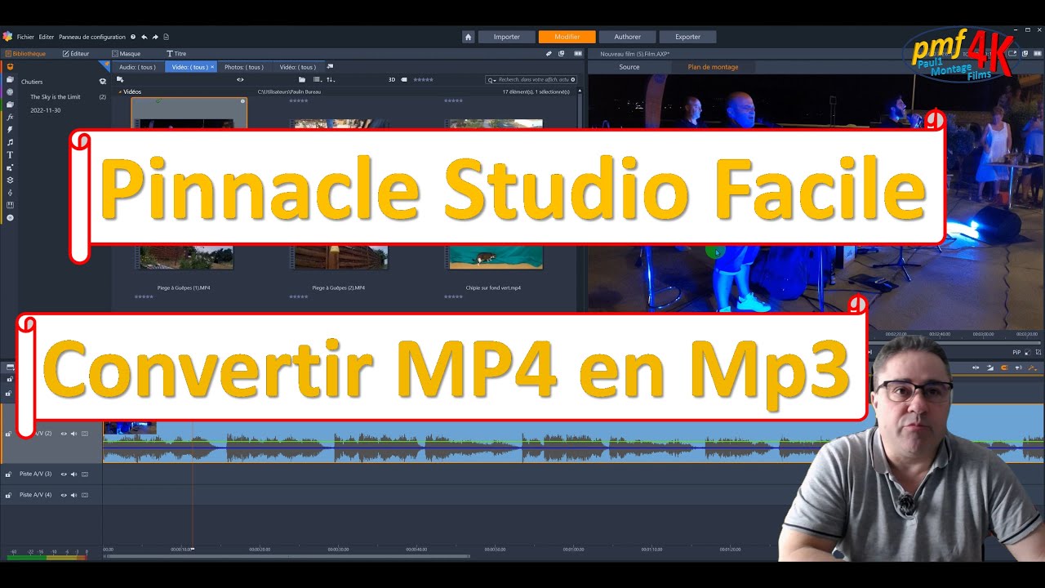Image resolution: width=1045 pixels, height=588 pixels.
Task: Clear the library search with X
Action: pos(573,80)
